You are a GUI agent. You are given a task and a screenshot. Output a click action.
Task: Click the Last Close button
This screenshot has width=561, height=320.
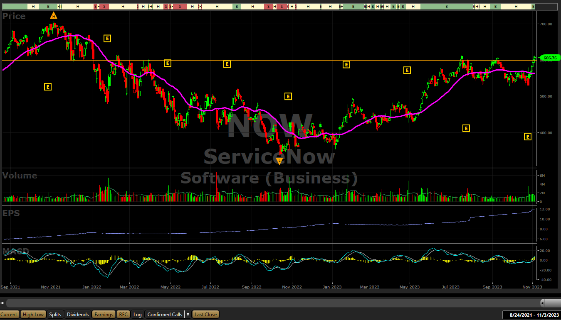tap(205, 315)
